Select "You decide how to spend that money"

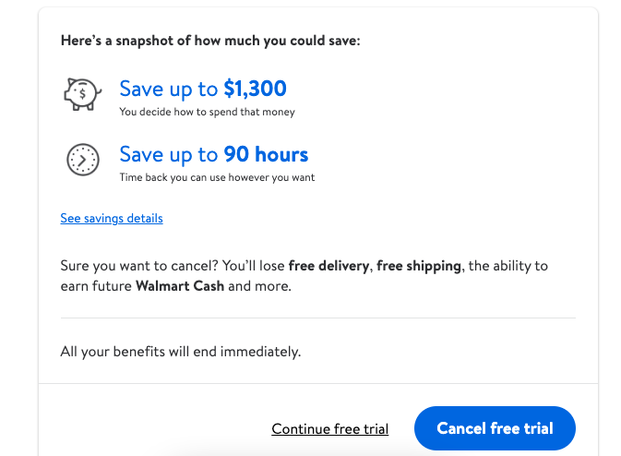click(207, 113)
